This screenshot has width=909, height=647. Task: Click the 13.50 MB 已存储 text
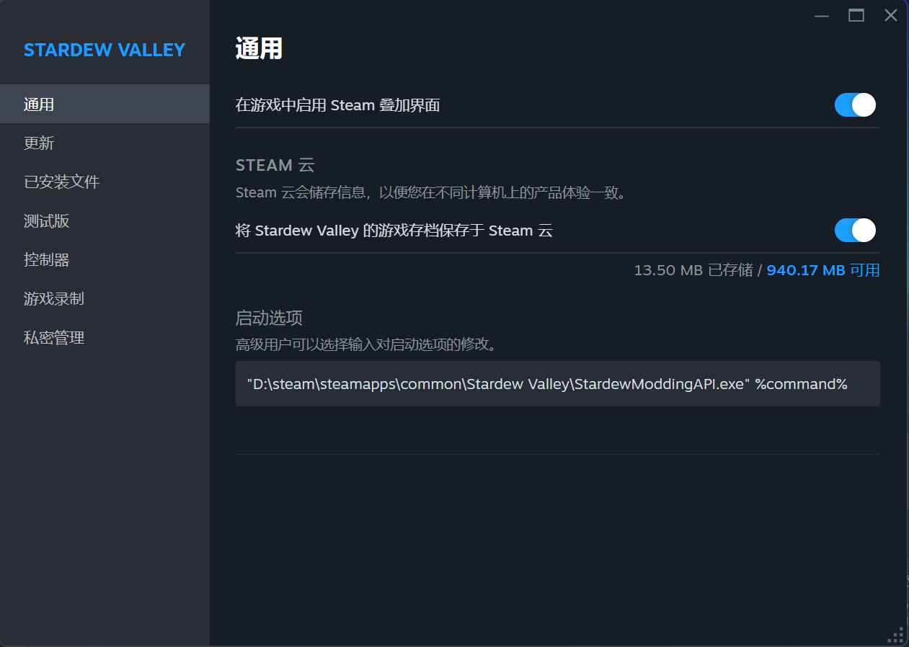[693, 270]
